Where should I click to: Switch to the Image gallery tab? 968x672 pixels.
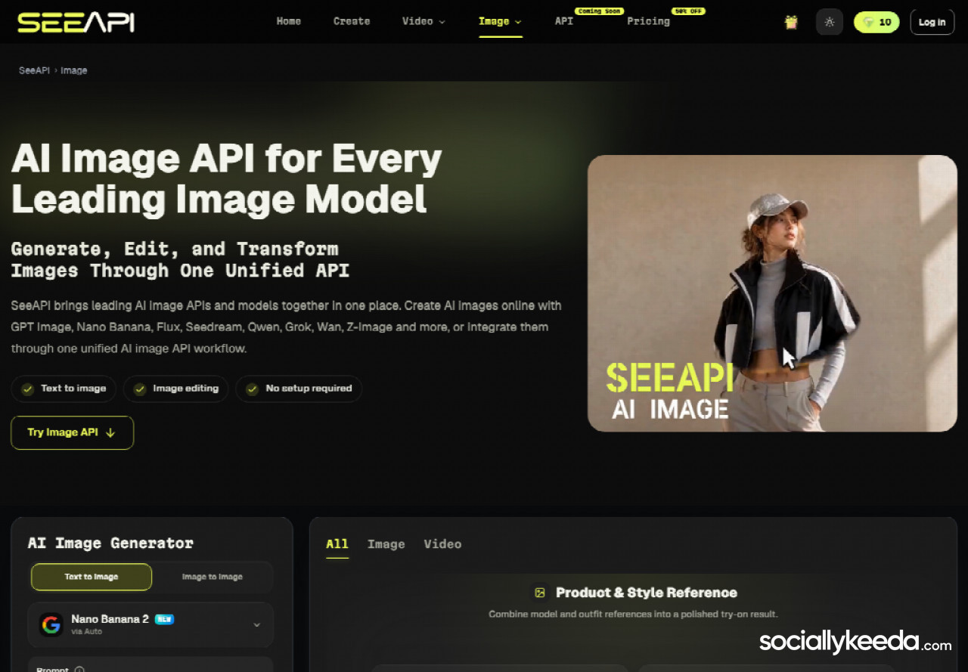tap(386, 544)
